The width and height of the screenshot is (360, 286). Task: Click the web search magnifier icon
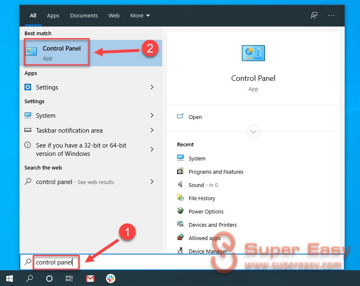28,182
